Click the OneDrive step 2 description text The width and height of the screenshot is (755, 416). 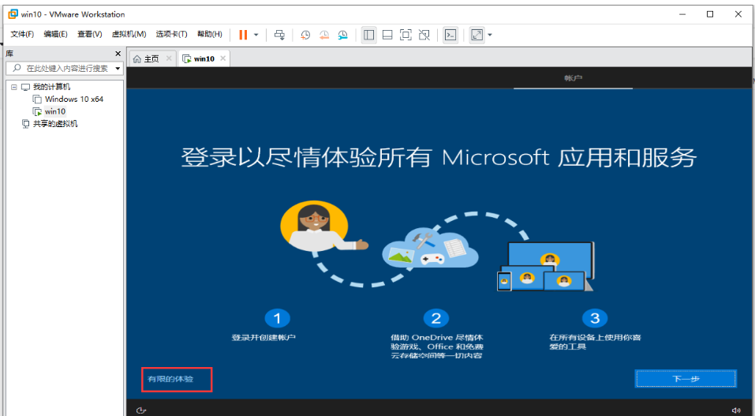click(437, 347)
